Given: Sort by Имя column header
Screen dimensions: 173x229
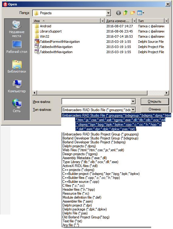Looking at the screenshot, I should 67,21.
